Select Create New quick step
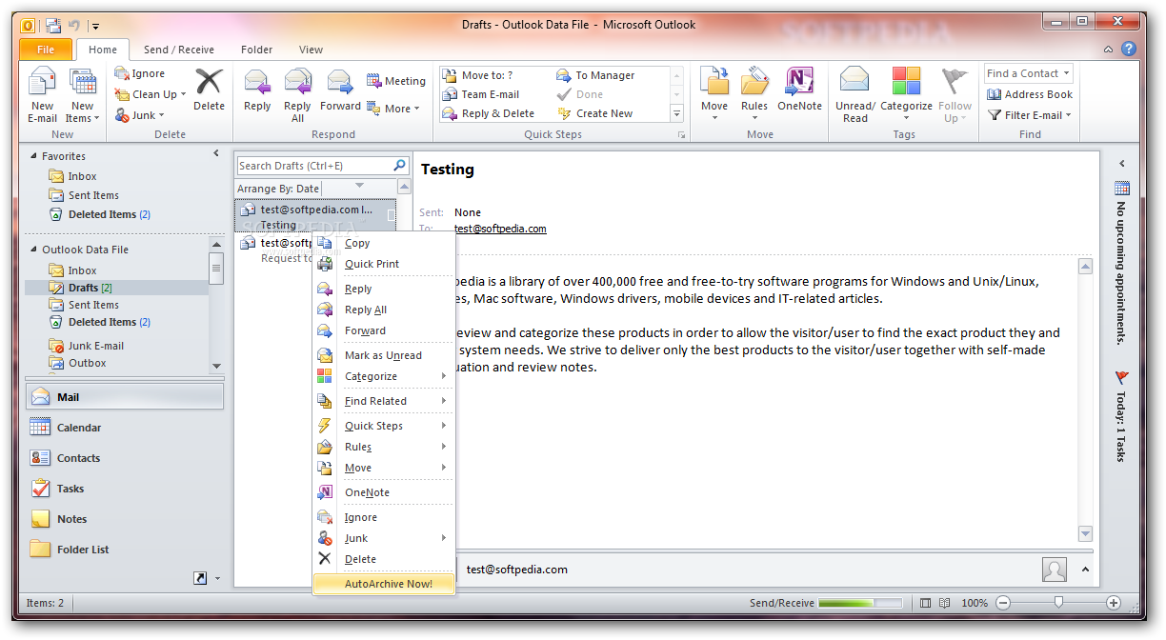 tap(595, 113)
